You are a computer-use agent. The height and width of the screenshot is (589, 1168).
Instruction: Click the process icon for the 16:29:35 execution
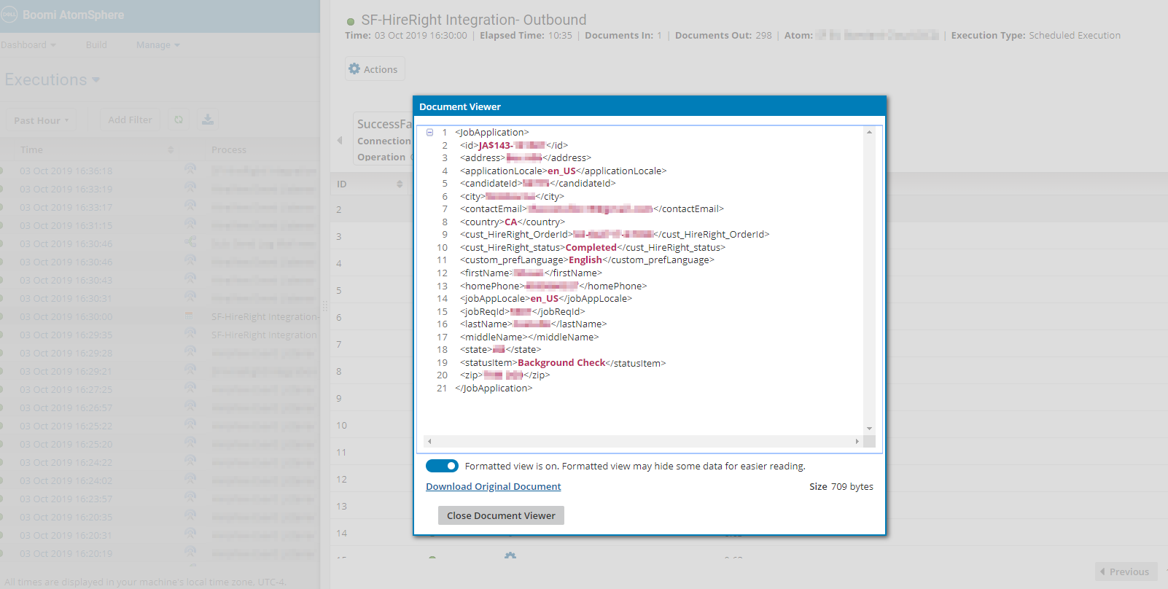click(x=190, y=333)
